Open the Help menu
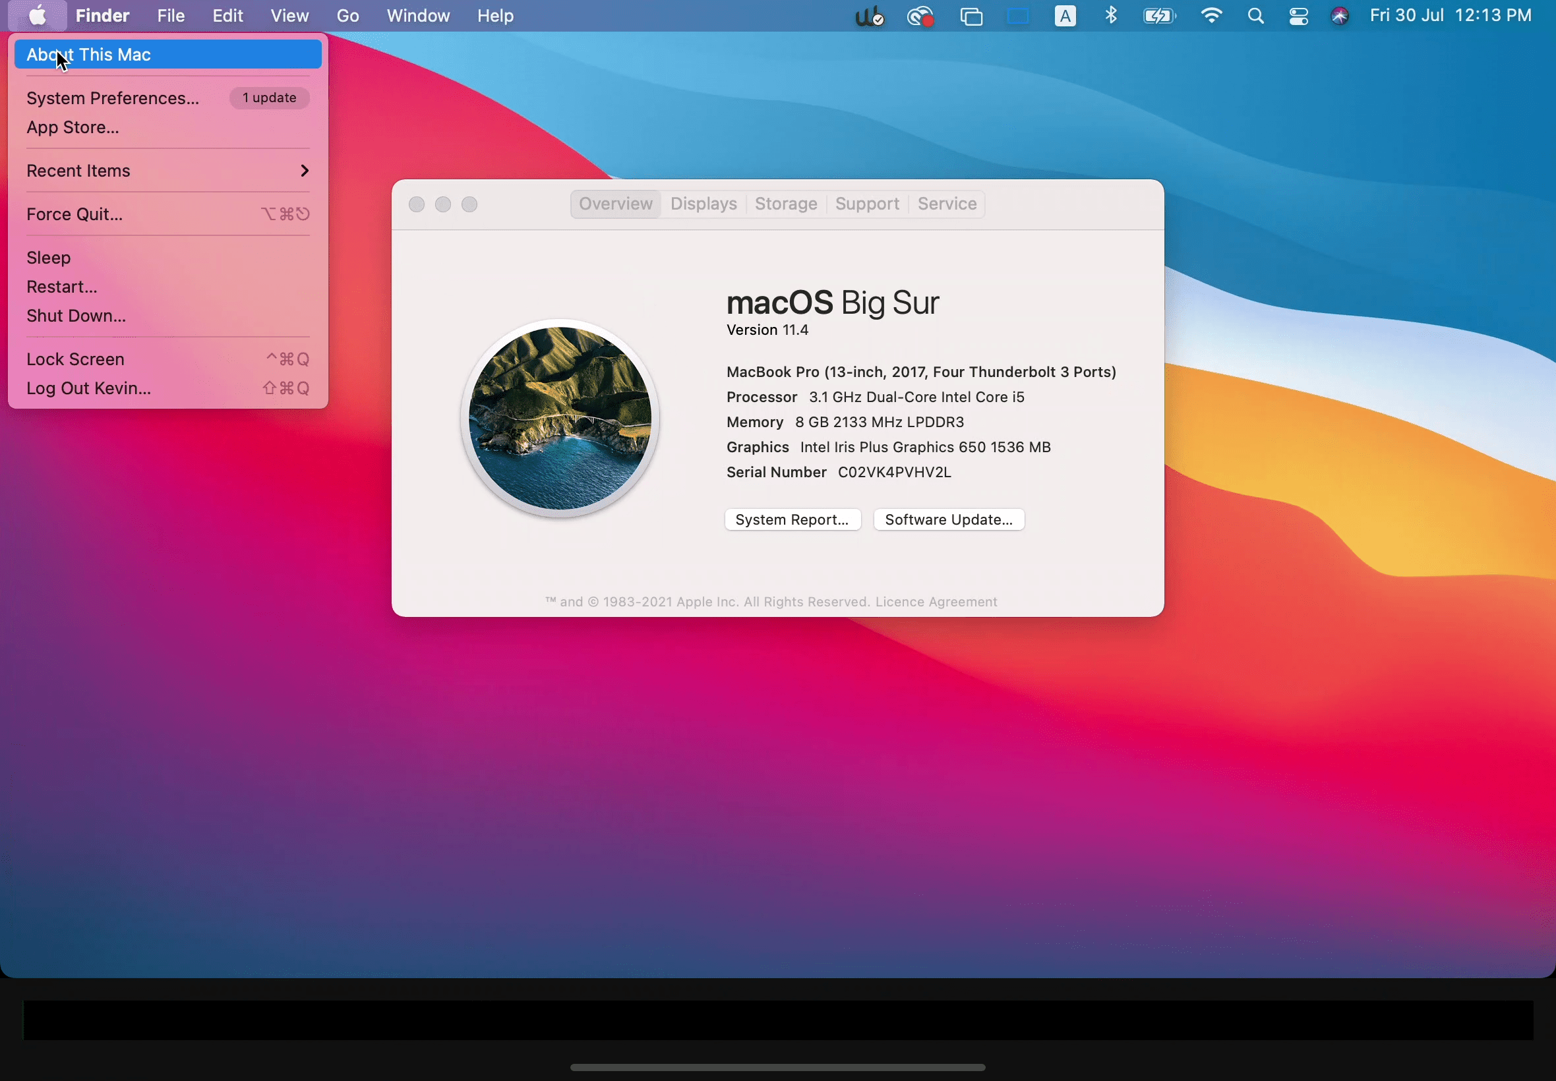Screen dimensions: 1556x1081 point(495,16)
